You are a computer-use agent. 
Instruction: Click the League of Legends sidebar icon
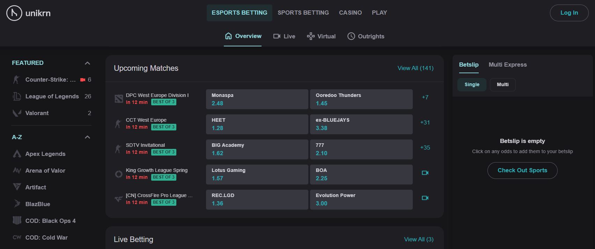point(17,96)
